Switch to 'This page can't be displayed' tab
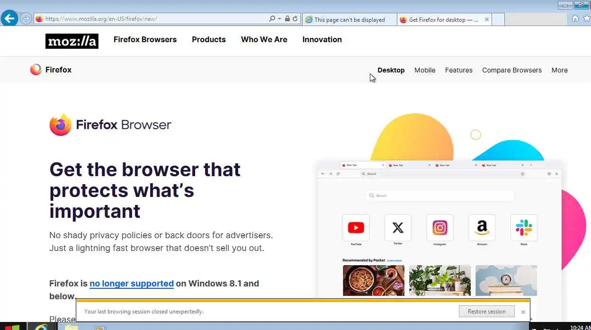The image size is (591, 330). click(349, 19)
